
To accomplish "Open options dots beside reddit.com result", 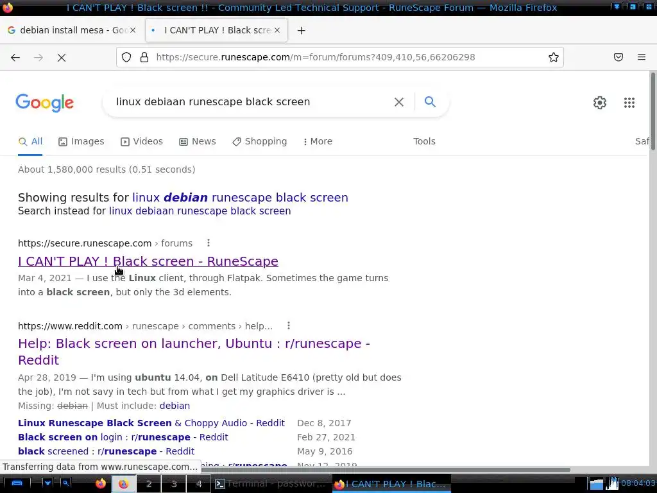I will 289,325.
